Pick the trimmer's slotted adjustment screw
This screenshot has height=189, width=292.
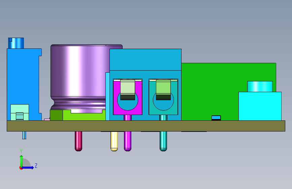(16, 43)
